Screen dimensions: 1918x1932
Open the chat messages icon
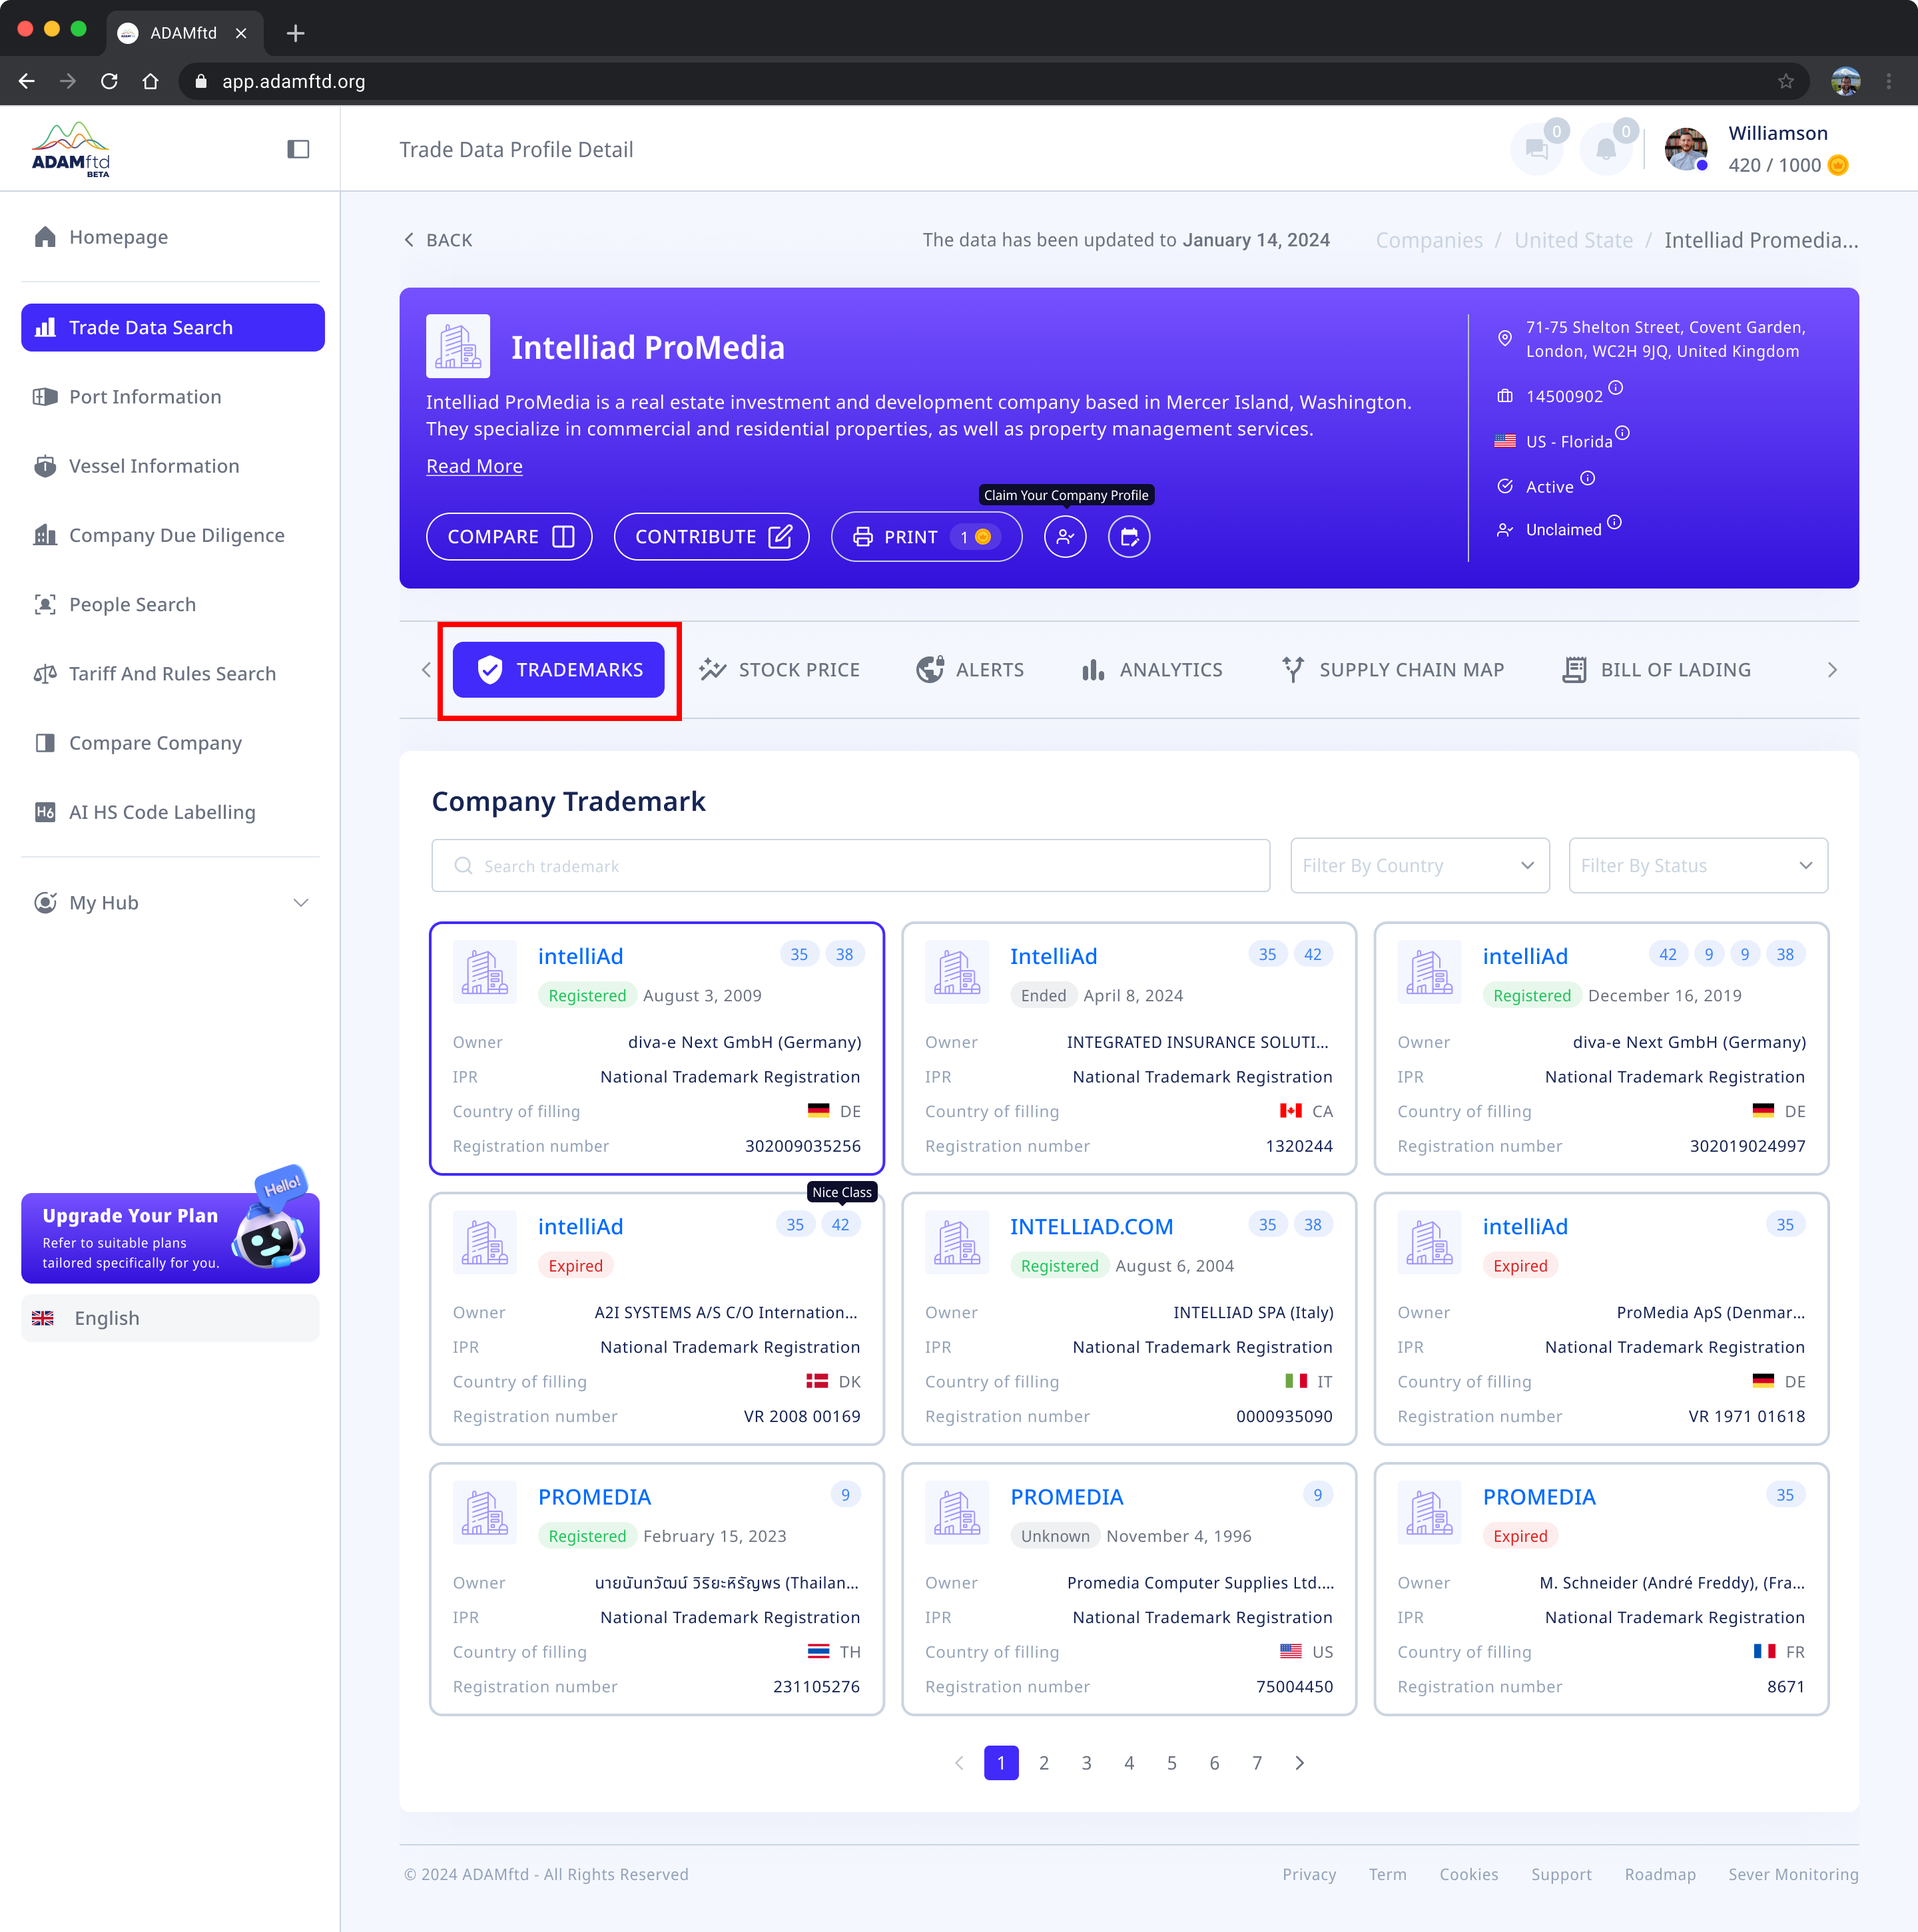[1537, 149]
